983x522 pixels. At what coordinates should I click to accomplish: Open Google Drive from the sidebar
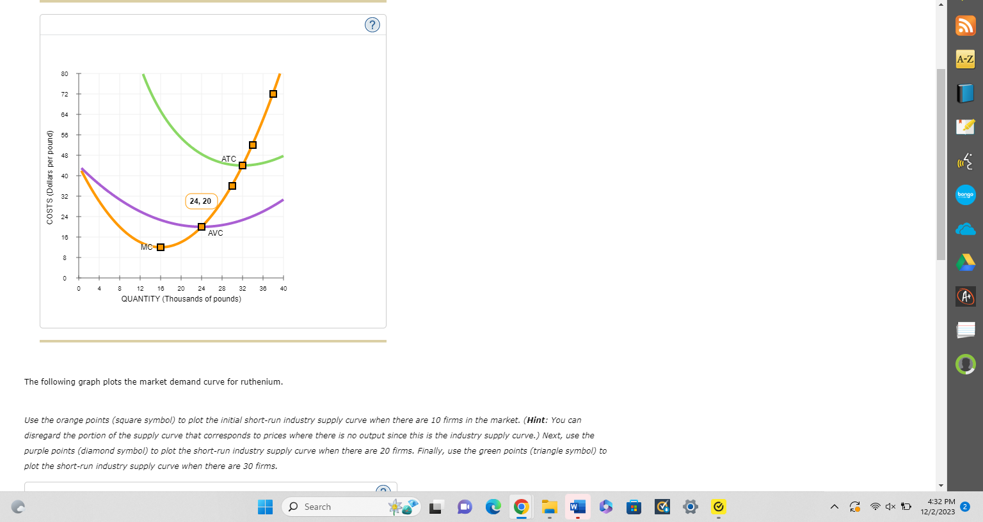(966, 262)
